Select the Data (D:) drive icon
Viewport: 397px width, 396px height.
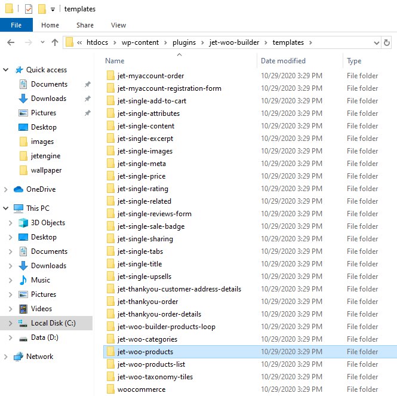coord(23,339)
